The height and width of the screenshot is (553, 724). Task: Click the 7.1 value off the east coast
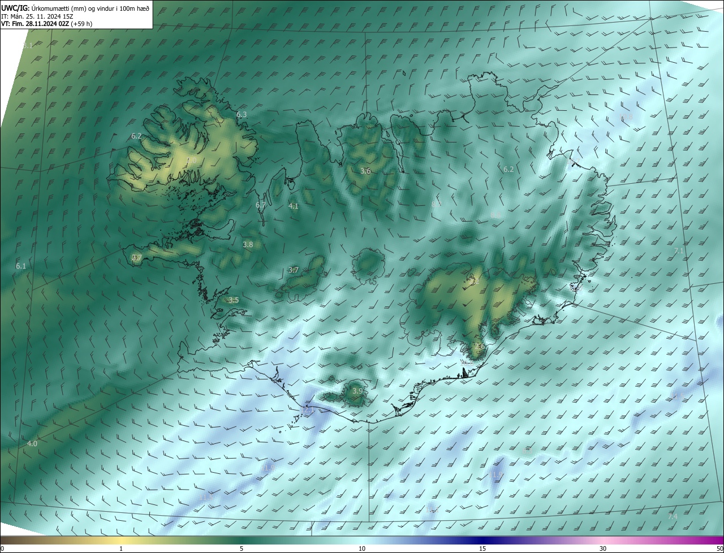(679, 250)
